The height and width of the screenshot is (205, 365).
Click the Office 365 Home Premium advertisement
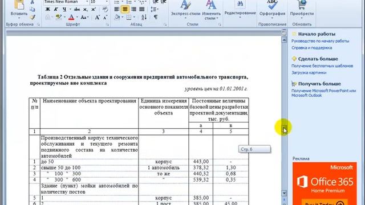[x=325, y=183]
